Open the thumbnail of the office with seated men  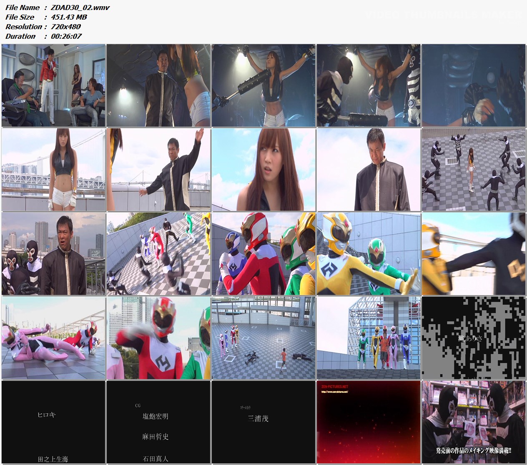pos(53,85)
